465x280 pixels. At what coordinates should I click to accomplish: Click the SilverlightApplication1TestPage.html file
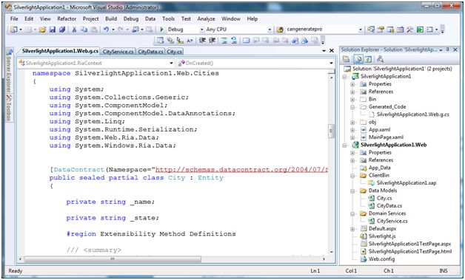click(410, 252)
